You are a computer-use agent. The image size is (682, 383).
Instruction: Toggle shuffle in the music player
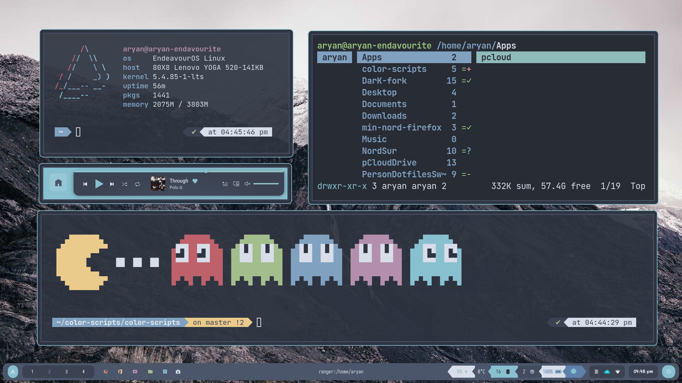point(125,184)
